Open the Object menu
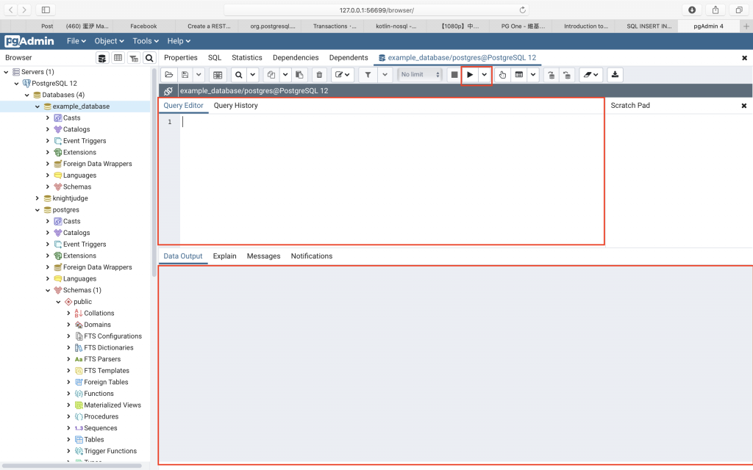Viewport: 753px width, 470px height. (109, 41)
